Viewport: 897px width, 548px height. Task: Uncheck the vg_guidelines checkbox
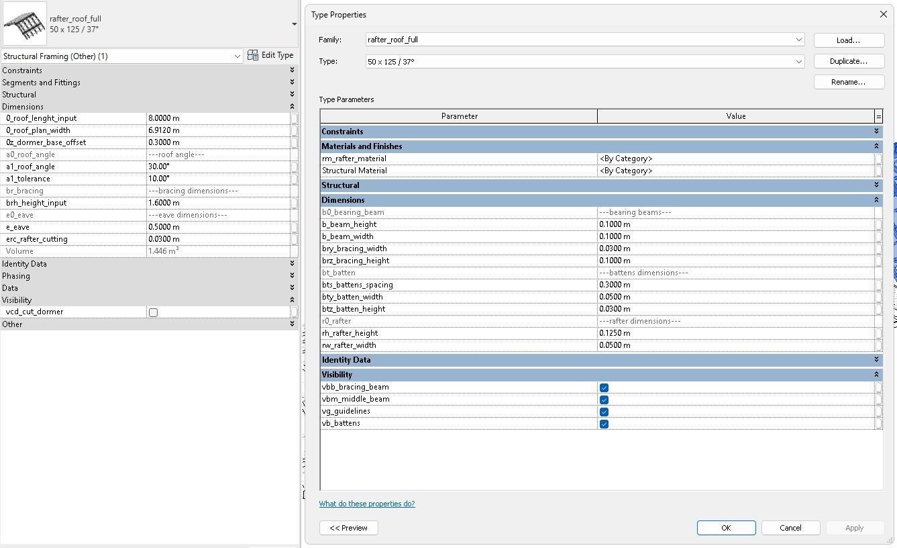click(604, 412)
